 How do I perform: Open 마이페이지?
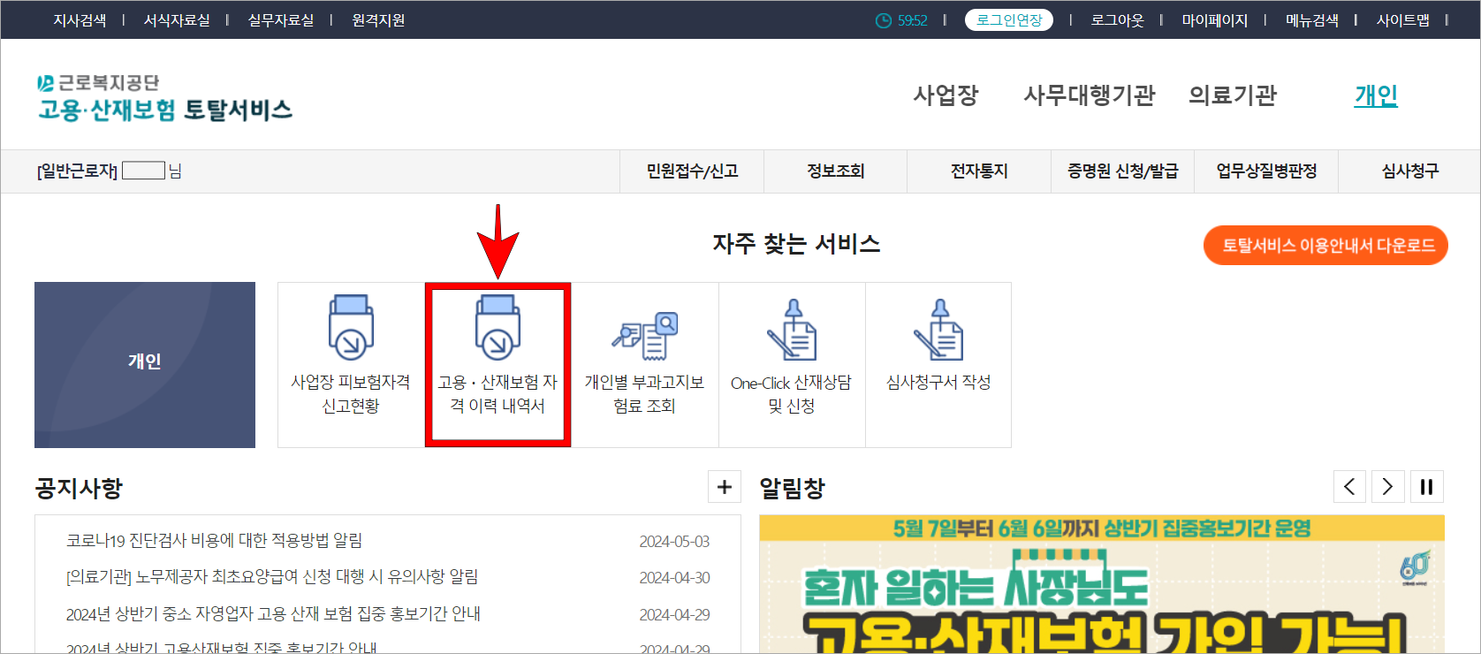tap(1215, 20)
